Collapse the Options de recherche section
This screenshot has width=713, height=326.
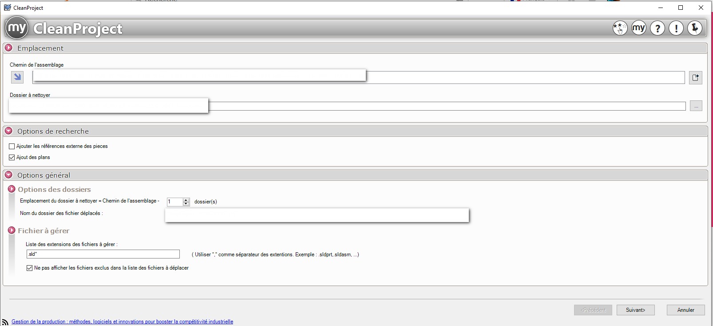pyautogui.click(x=8, y=131)
